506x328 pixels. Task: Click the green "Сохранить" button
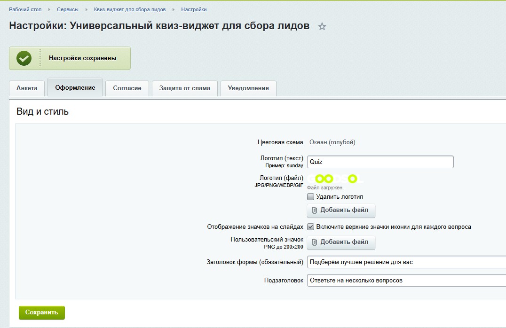[x=42, y=312]
